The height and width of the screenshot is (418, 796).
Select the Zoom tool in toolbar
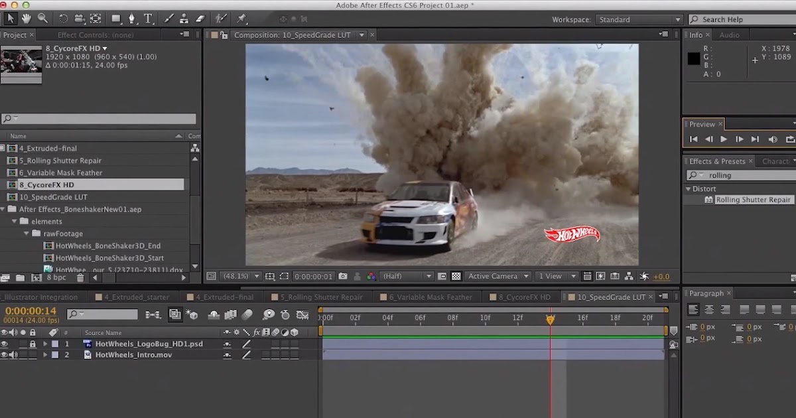tap(42, 19)
